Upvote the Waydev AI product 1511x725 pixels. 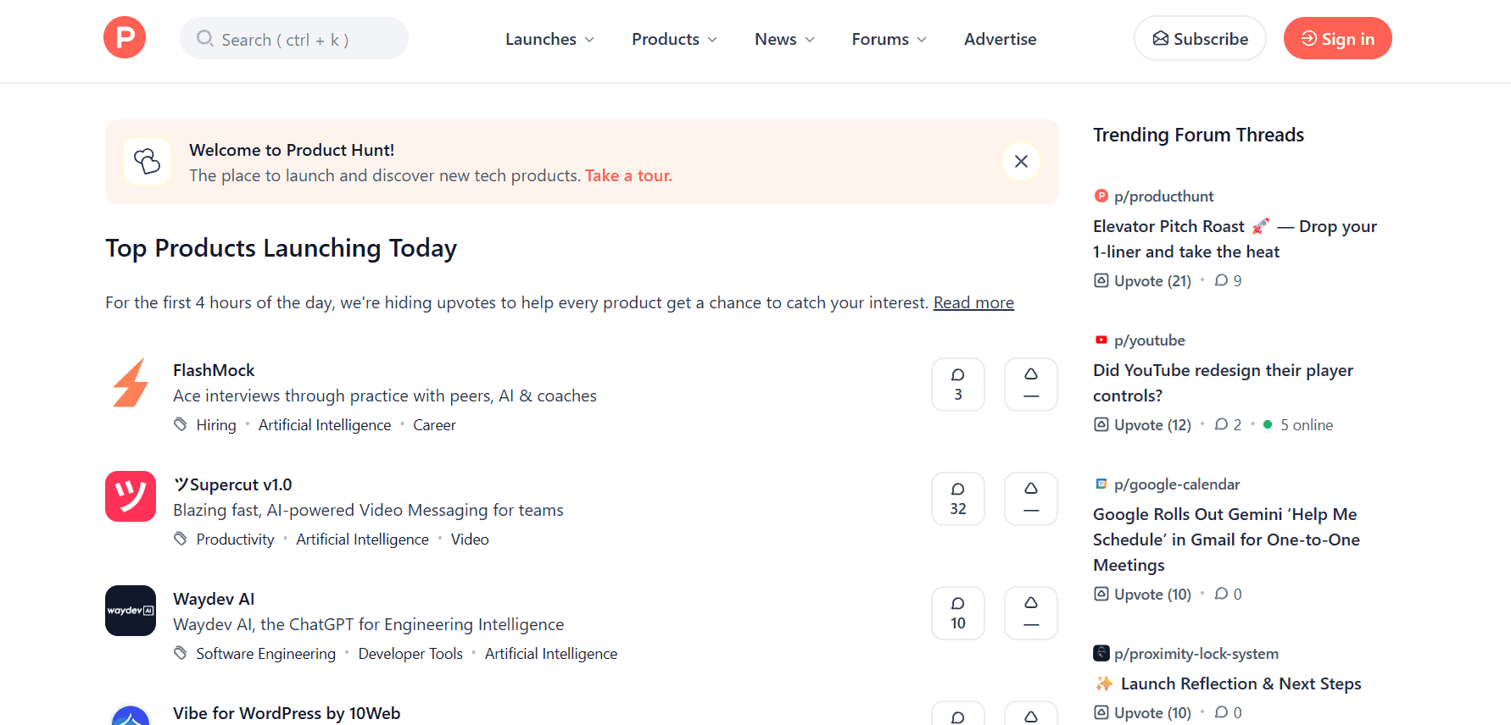tap(1031, 613)
